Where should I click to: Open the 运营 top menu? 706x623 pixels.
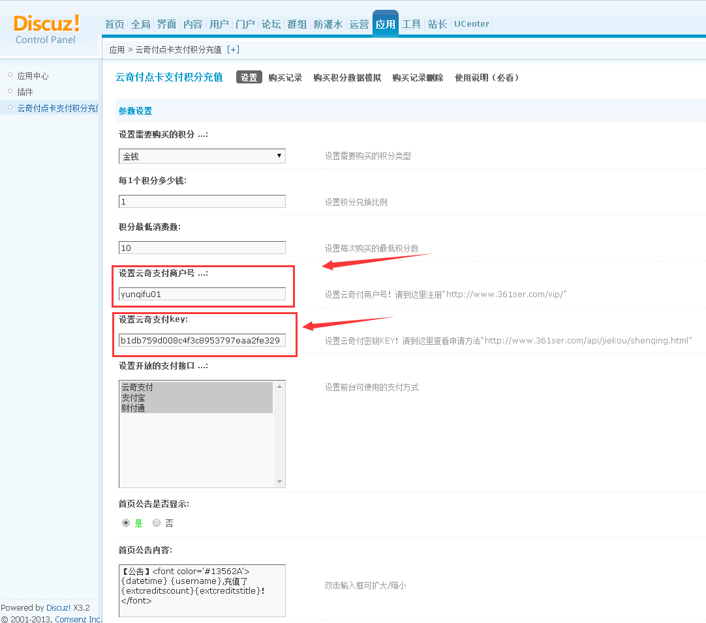pyautogui.click(x=359, y=24)
